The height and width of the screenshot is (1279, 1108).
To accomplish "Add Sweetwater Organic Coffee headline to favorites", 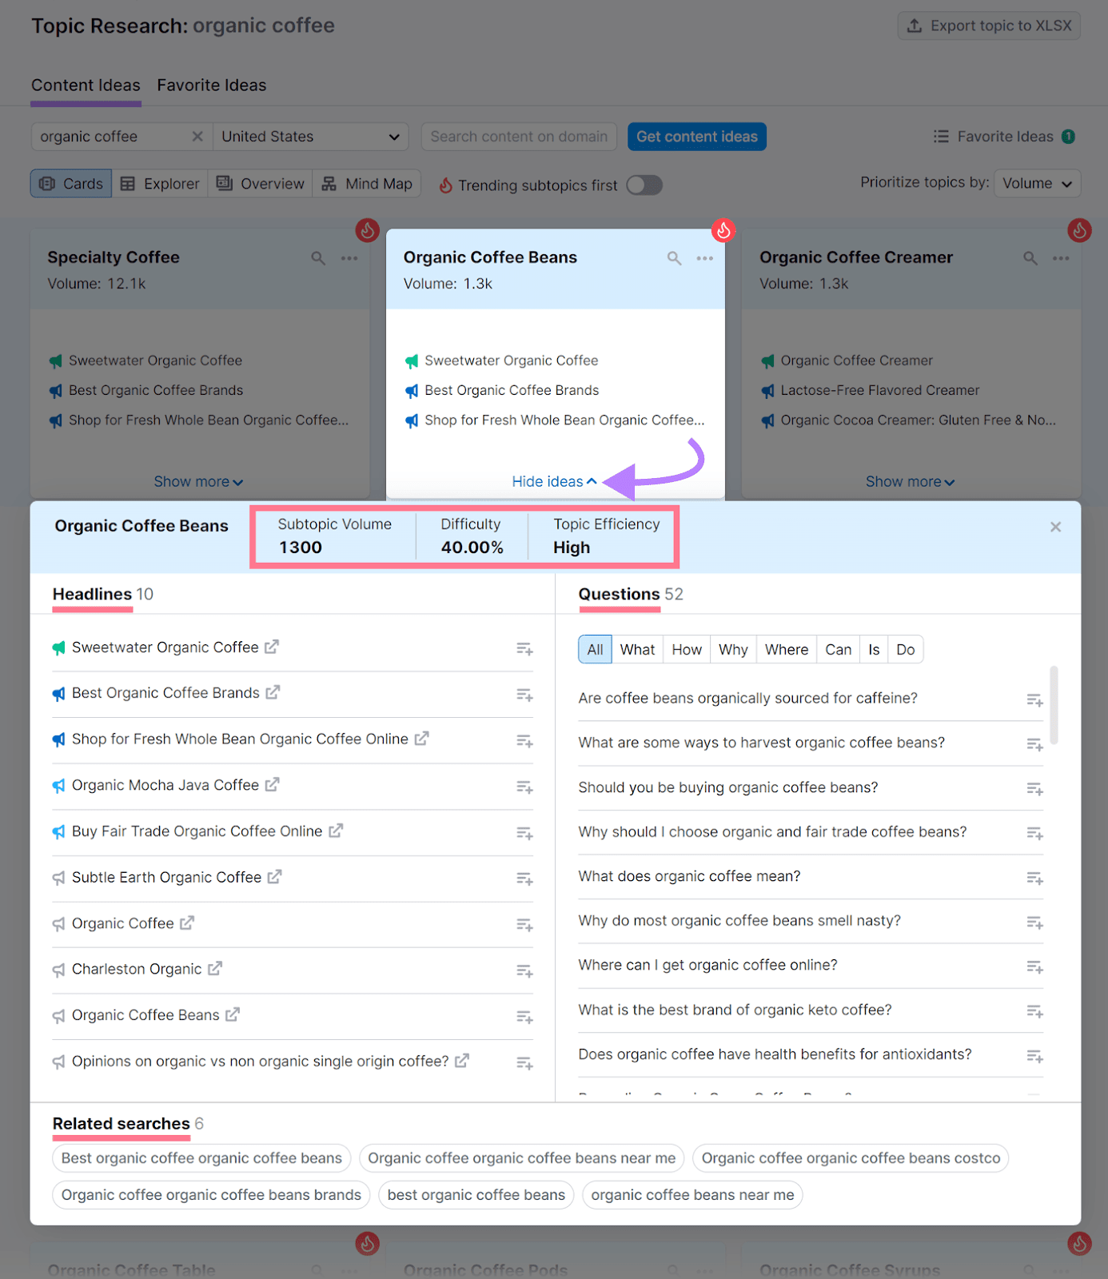I will tap(524, 649).
